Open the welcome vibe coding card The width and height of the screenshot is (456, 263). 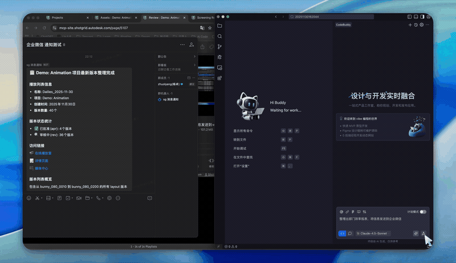tap(382, 127)
